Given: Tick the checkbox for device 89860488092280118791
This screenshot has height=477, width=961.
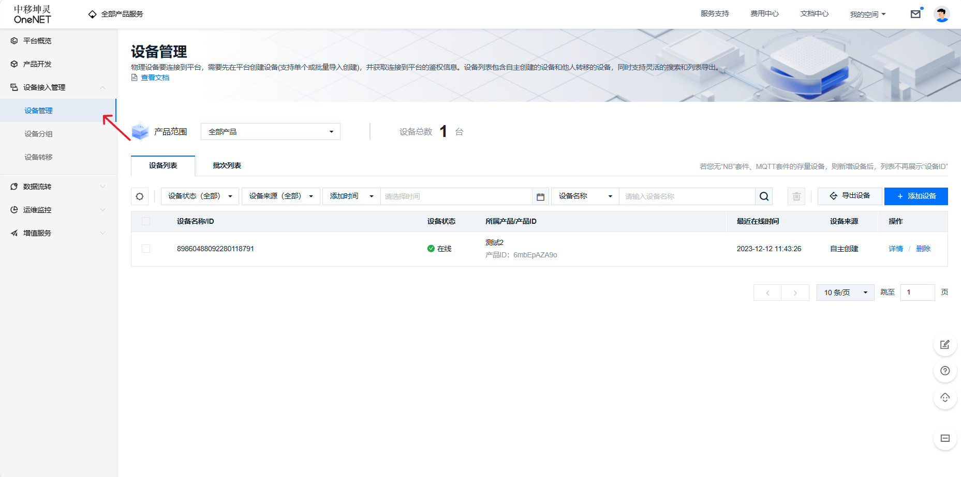Looking at the screenshot, I should pyautogui.click(x=146, y=249).
